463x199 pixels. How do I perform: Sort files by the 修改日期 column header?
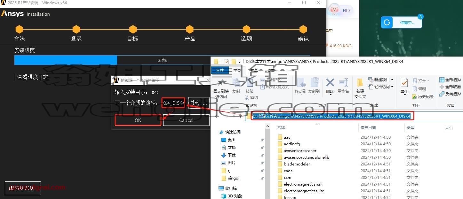pyautogui.click(x=368, y=127)
